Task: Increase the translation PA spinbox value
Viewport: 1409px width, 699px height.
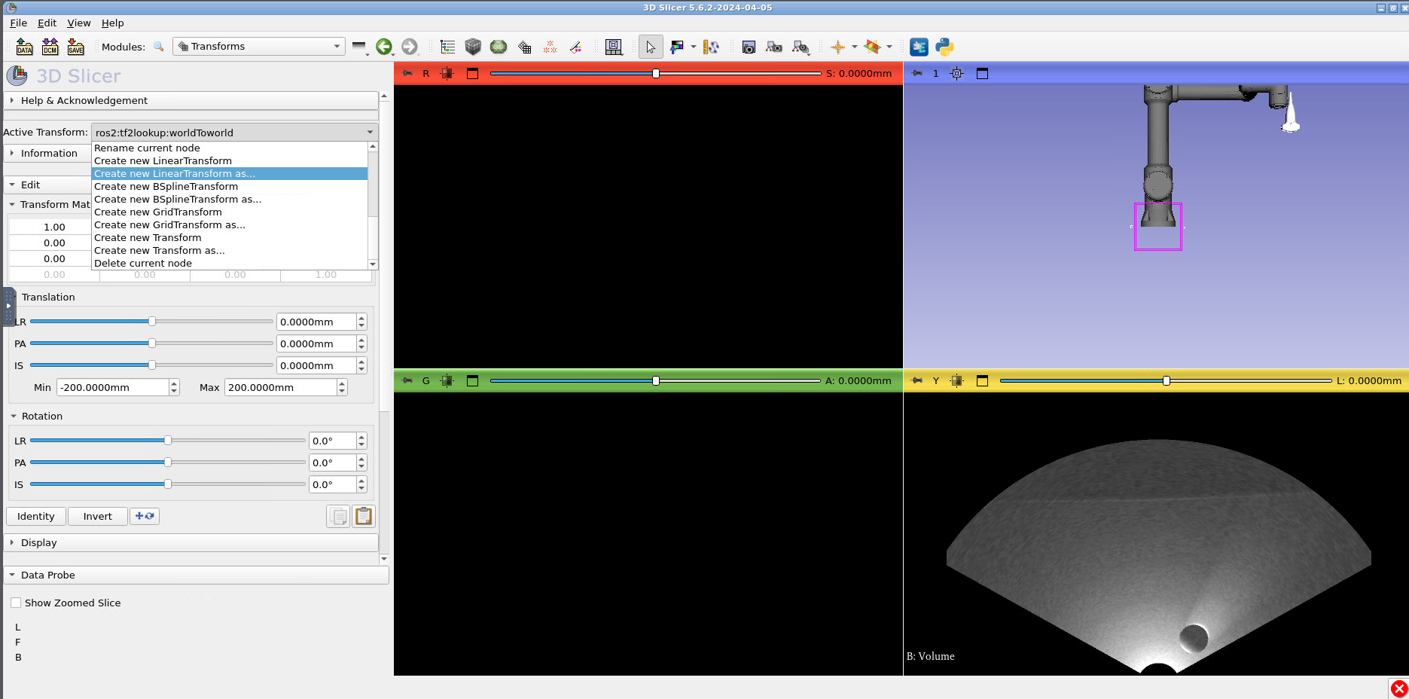Action: (x=361, y=340)
